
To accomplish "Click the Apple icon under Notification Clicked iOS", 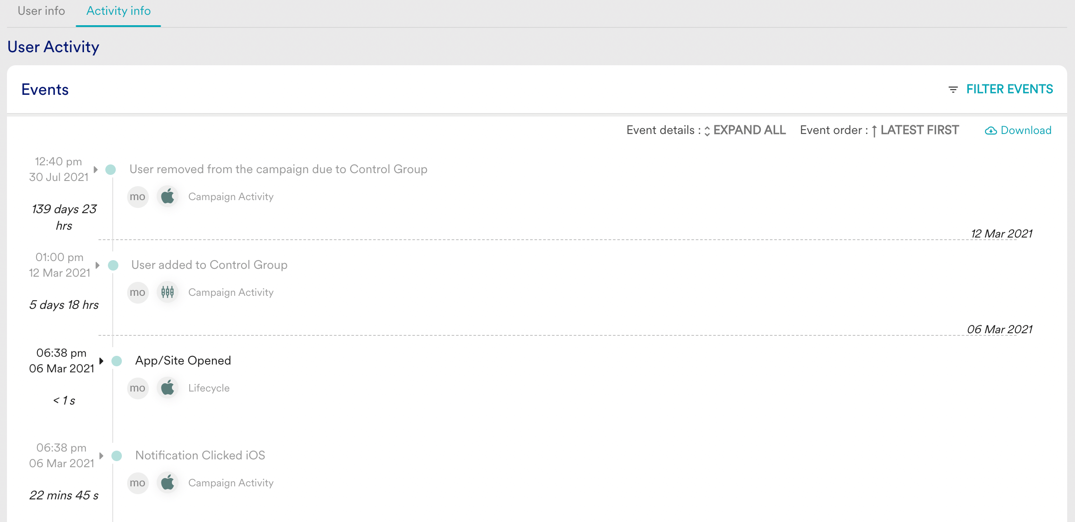I will (x=168, y=483).
